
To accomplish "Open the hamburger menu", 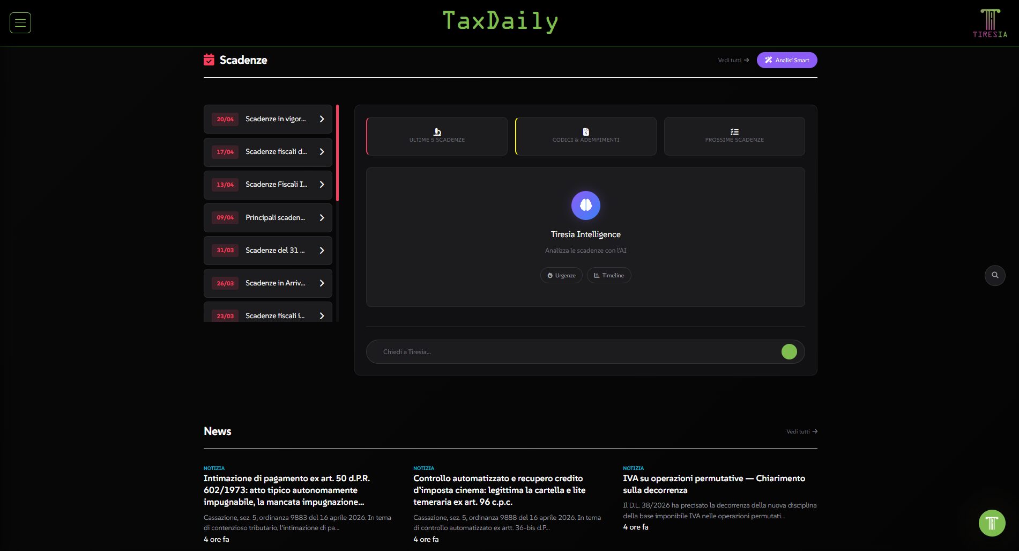I will pyautogui.click(x=20, y=23).
